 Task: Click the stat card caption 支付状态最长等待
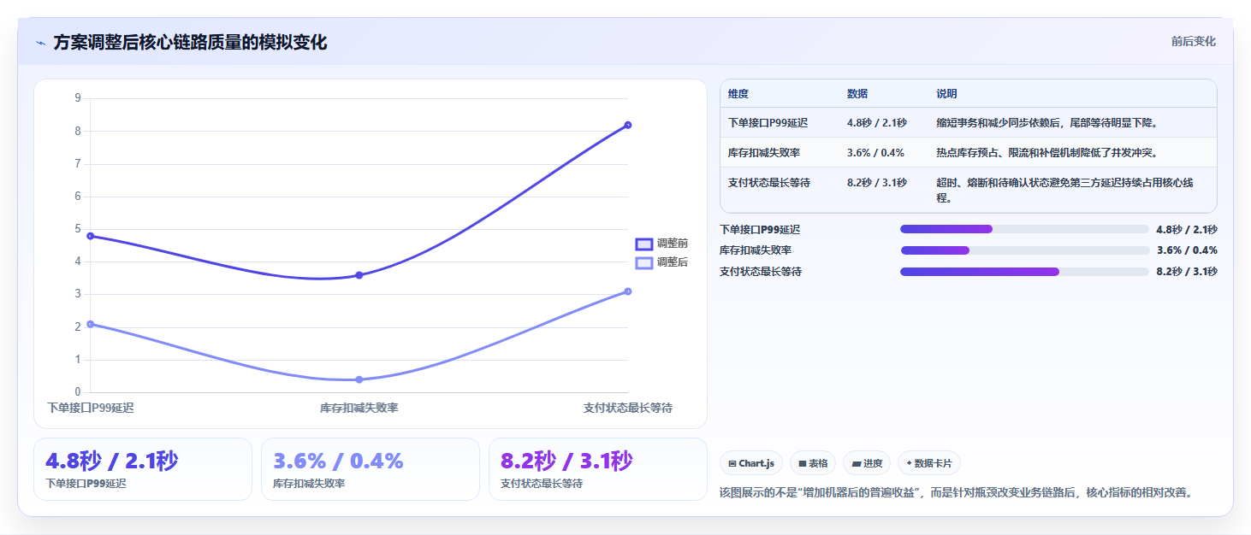(x=542, y=484)
